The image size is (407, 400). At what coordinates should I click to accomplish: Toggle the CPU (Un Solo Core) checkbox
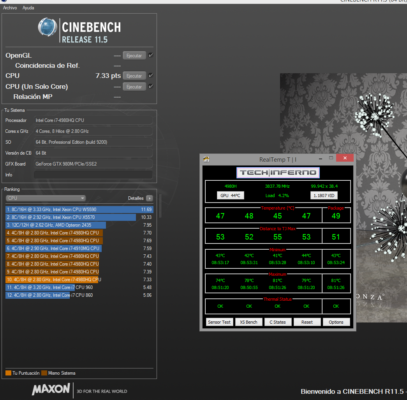(x=151, y=86)
